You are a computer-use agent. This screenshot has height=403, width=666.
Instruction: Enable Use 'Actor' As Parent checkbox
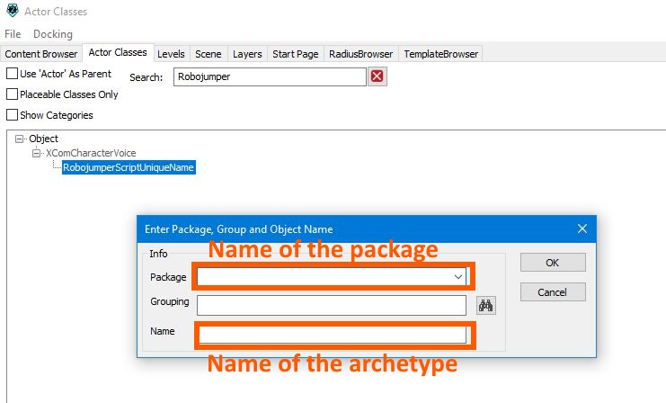(x=12, y=74)
